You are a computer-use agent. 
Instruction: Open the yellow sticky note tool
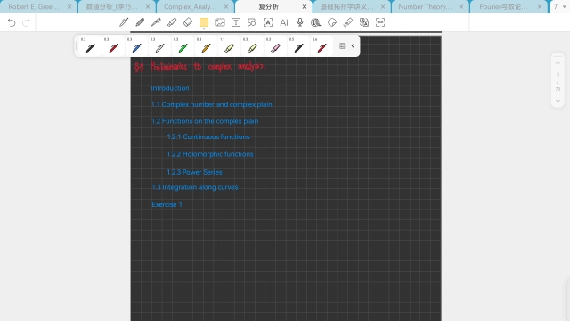(x=204, y=22)
